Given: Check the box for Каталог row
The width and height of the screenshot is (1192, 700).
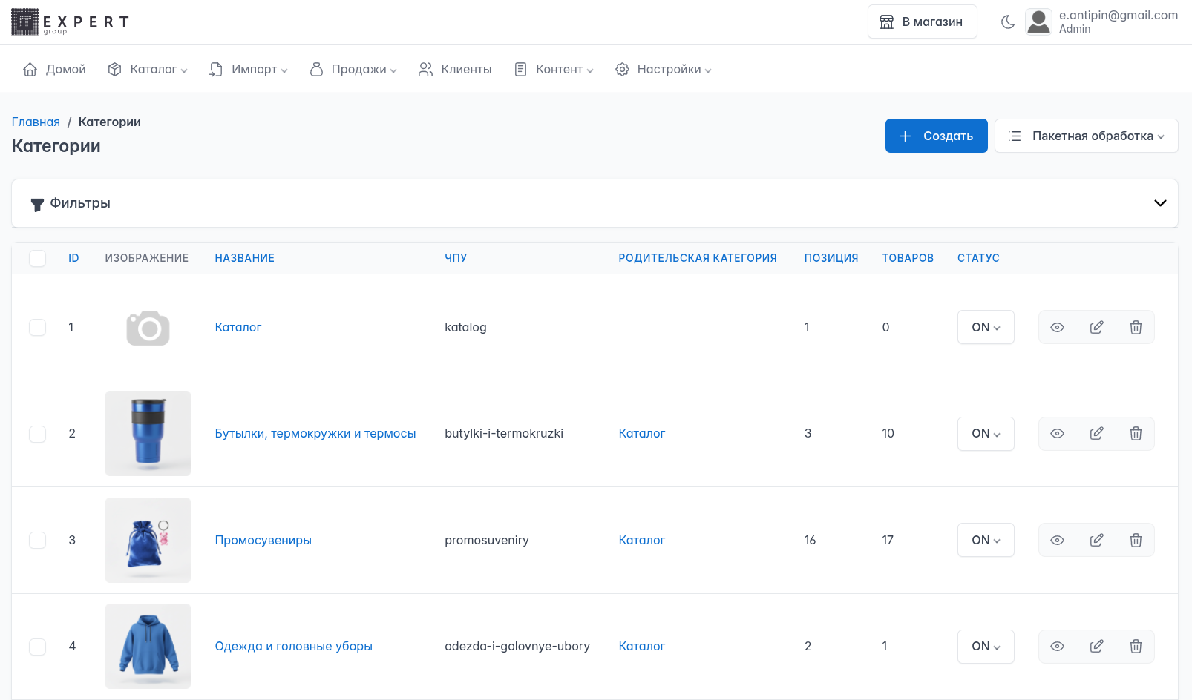Looking at the screenshot, I should click(x=37, y=327).
